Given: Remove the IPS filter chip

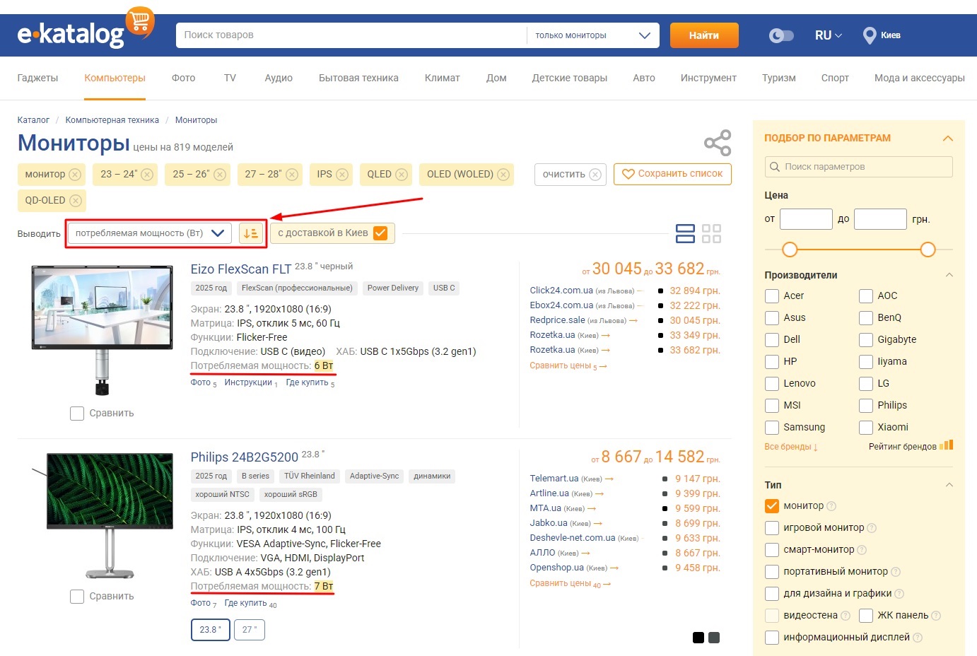Looking at the screenshot, I should 342,175.
